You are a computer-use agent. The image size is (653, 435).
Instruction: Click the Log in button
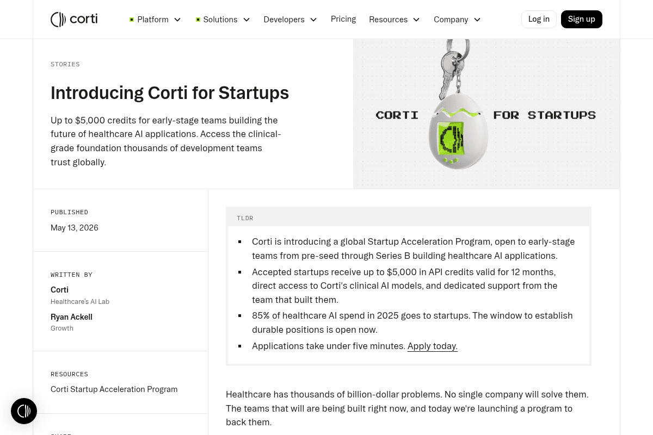point(539,19)
